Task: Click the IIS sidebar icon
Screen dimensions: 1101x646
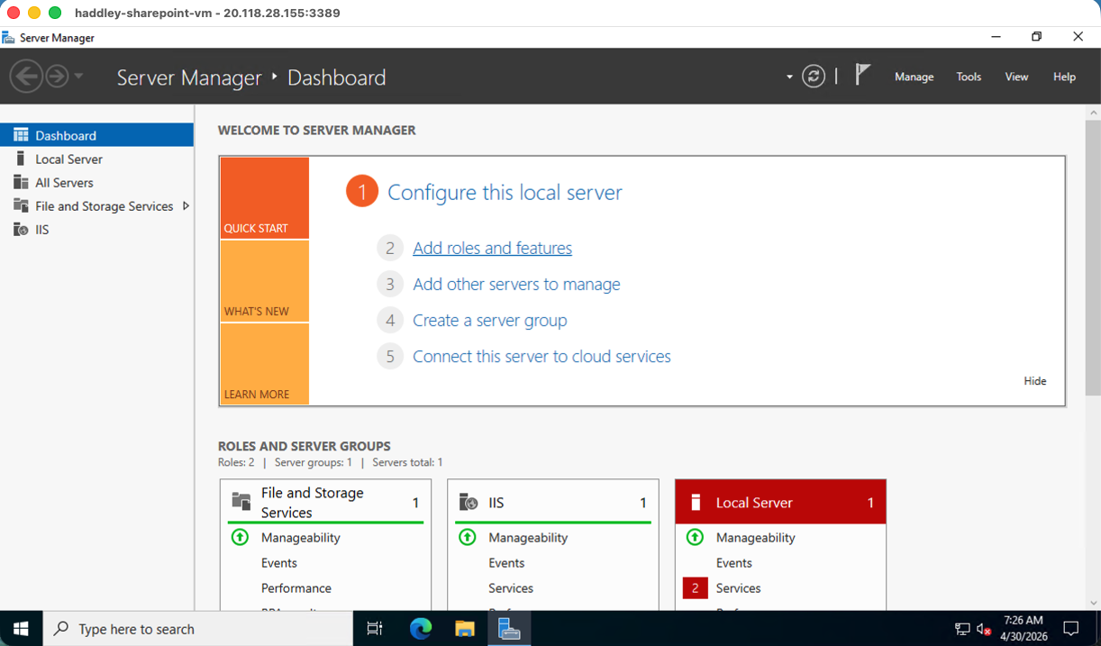Action: click(x=21, y=229)
